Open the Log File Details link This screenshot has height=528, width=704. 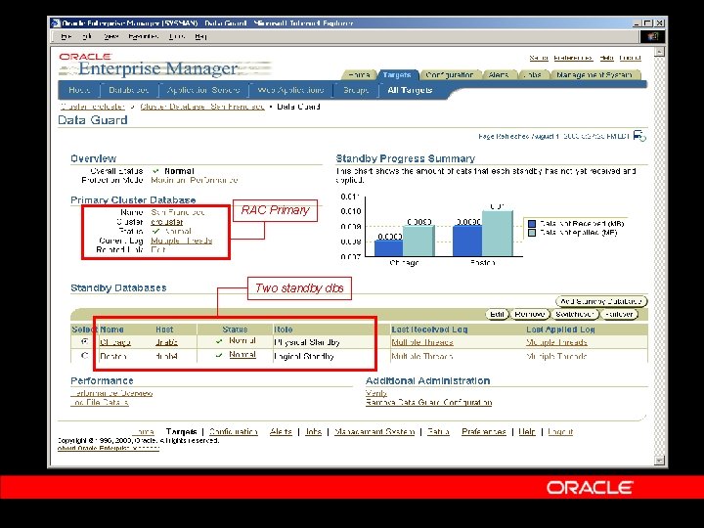click(100, 402)
